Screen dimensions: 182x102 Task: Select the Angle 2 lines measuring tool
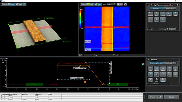(163, 74)
